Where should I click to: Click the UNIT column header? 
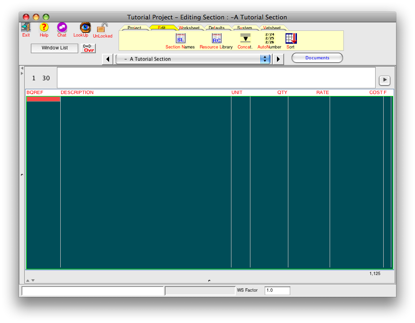237,93
